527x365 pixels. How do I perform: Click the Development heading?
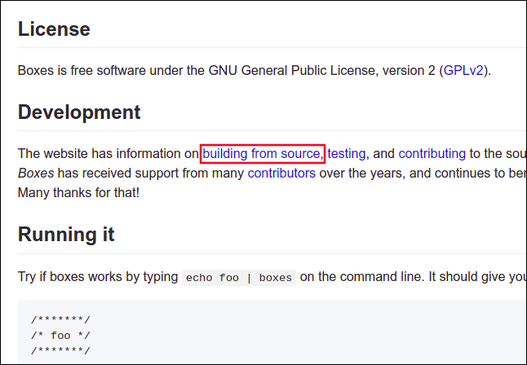79,112
